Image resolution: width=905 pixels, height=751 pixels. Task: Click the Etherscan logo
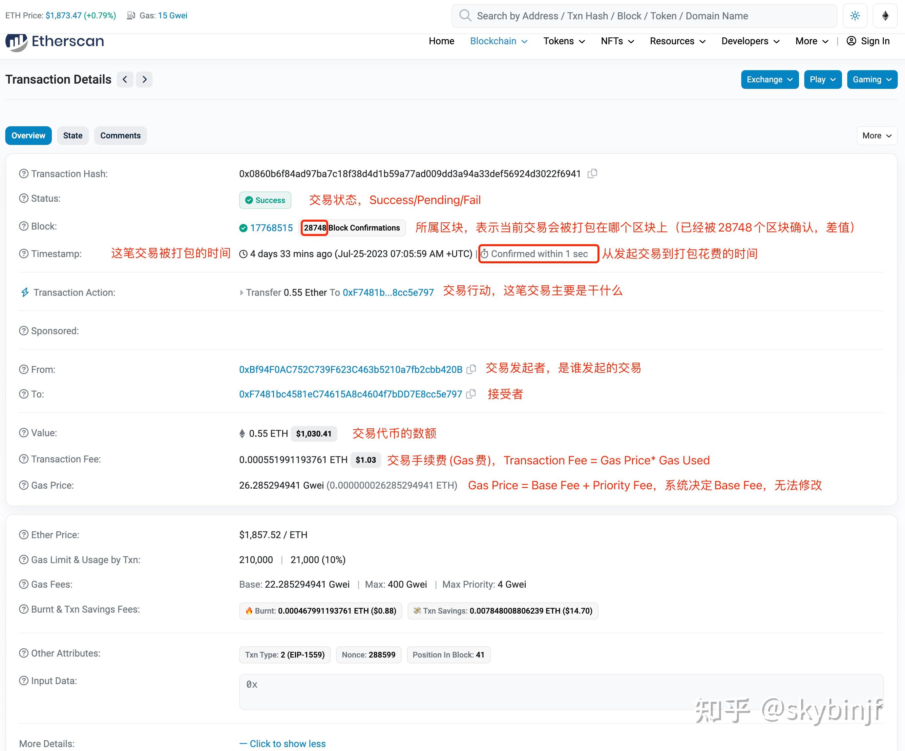54,42
